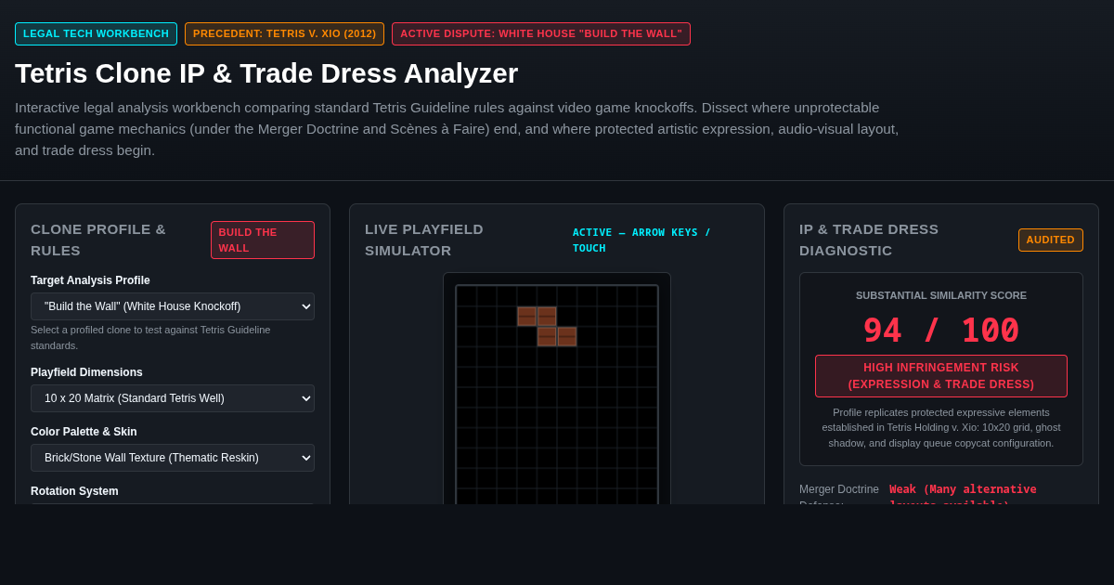Open the Playfield Dimensions dropdown
Viewport: 1114px width, 585px height.
173,398
